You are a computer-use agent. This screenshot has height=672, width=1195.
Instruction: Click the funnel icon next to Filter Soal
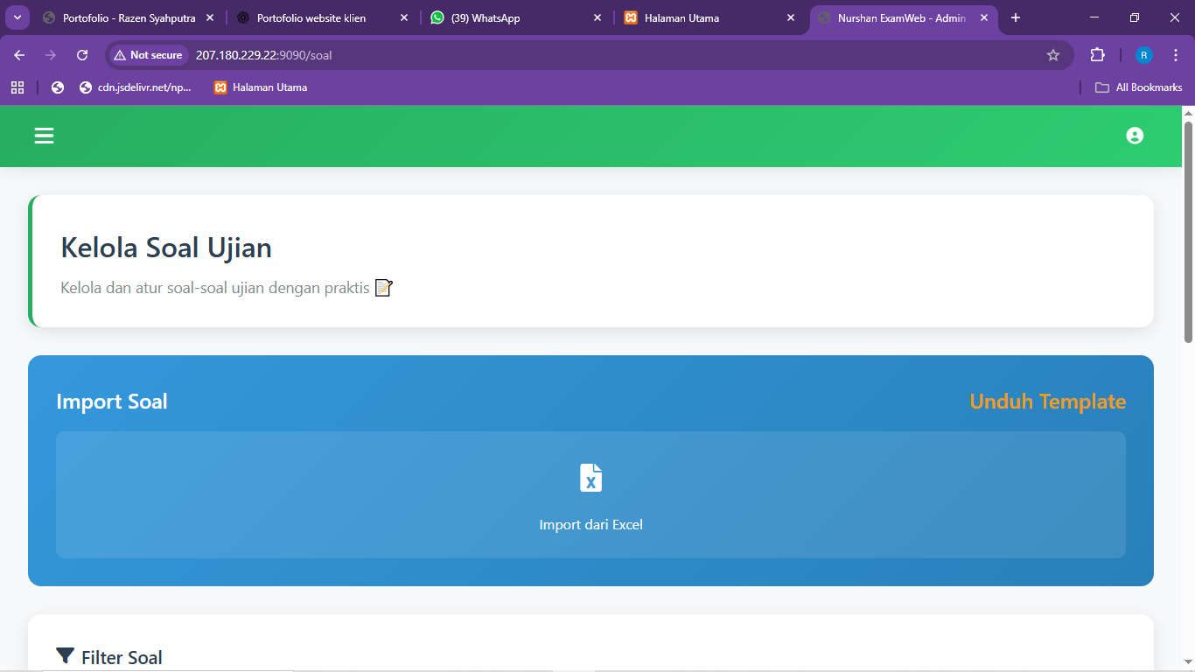[66, 654]
